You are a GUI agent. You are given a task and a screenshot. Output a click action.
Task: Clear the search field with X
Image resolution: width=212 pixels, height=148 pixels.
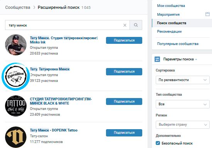[x=125, y=25]
